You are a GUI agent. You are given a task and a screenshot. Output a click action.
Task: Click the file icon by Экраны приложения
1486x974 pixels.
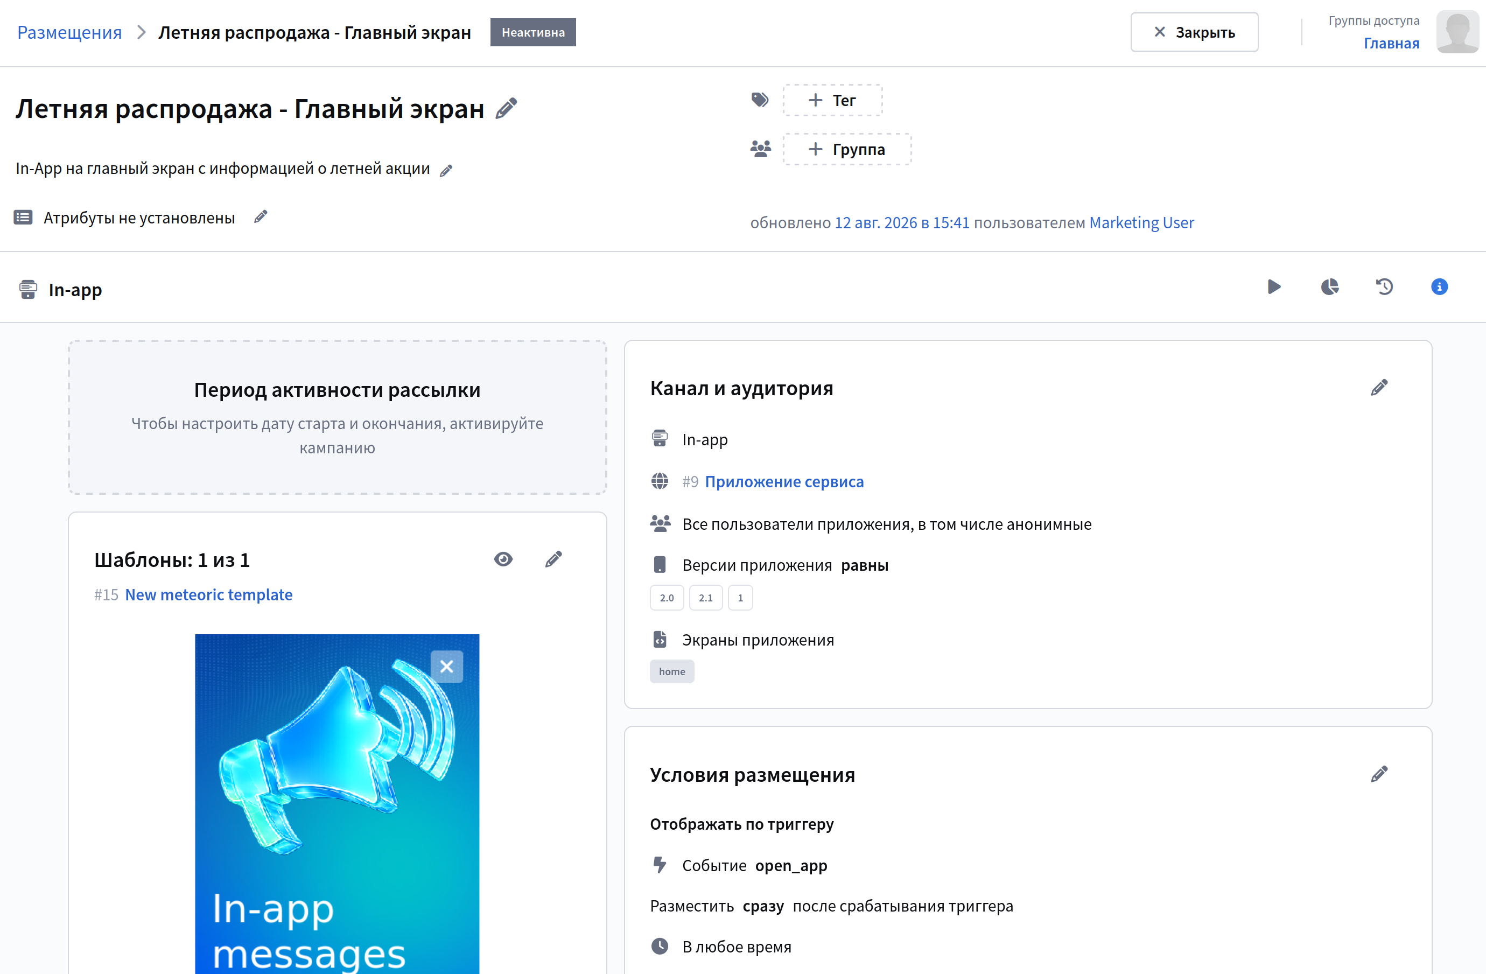click(x=660, y=639)
